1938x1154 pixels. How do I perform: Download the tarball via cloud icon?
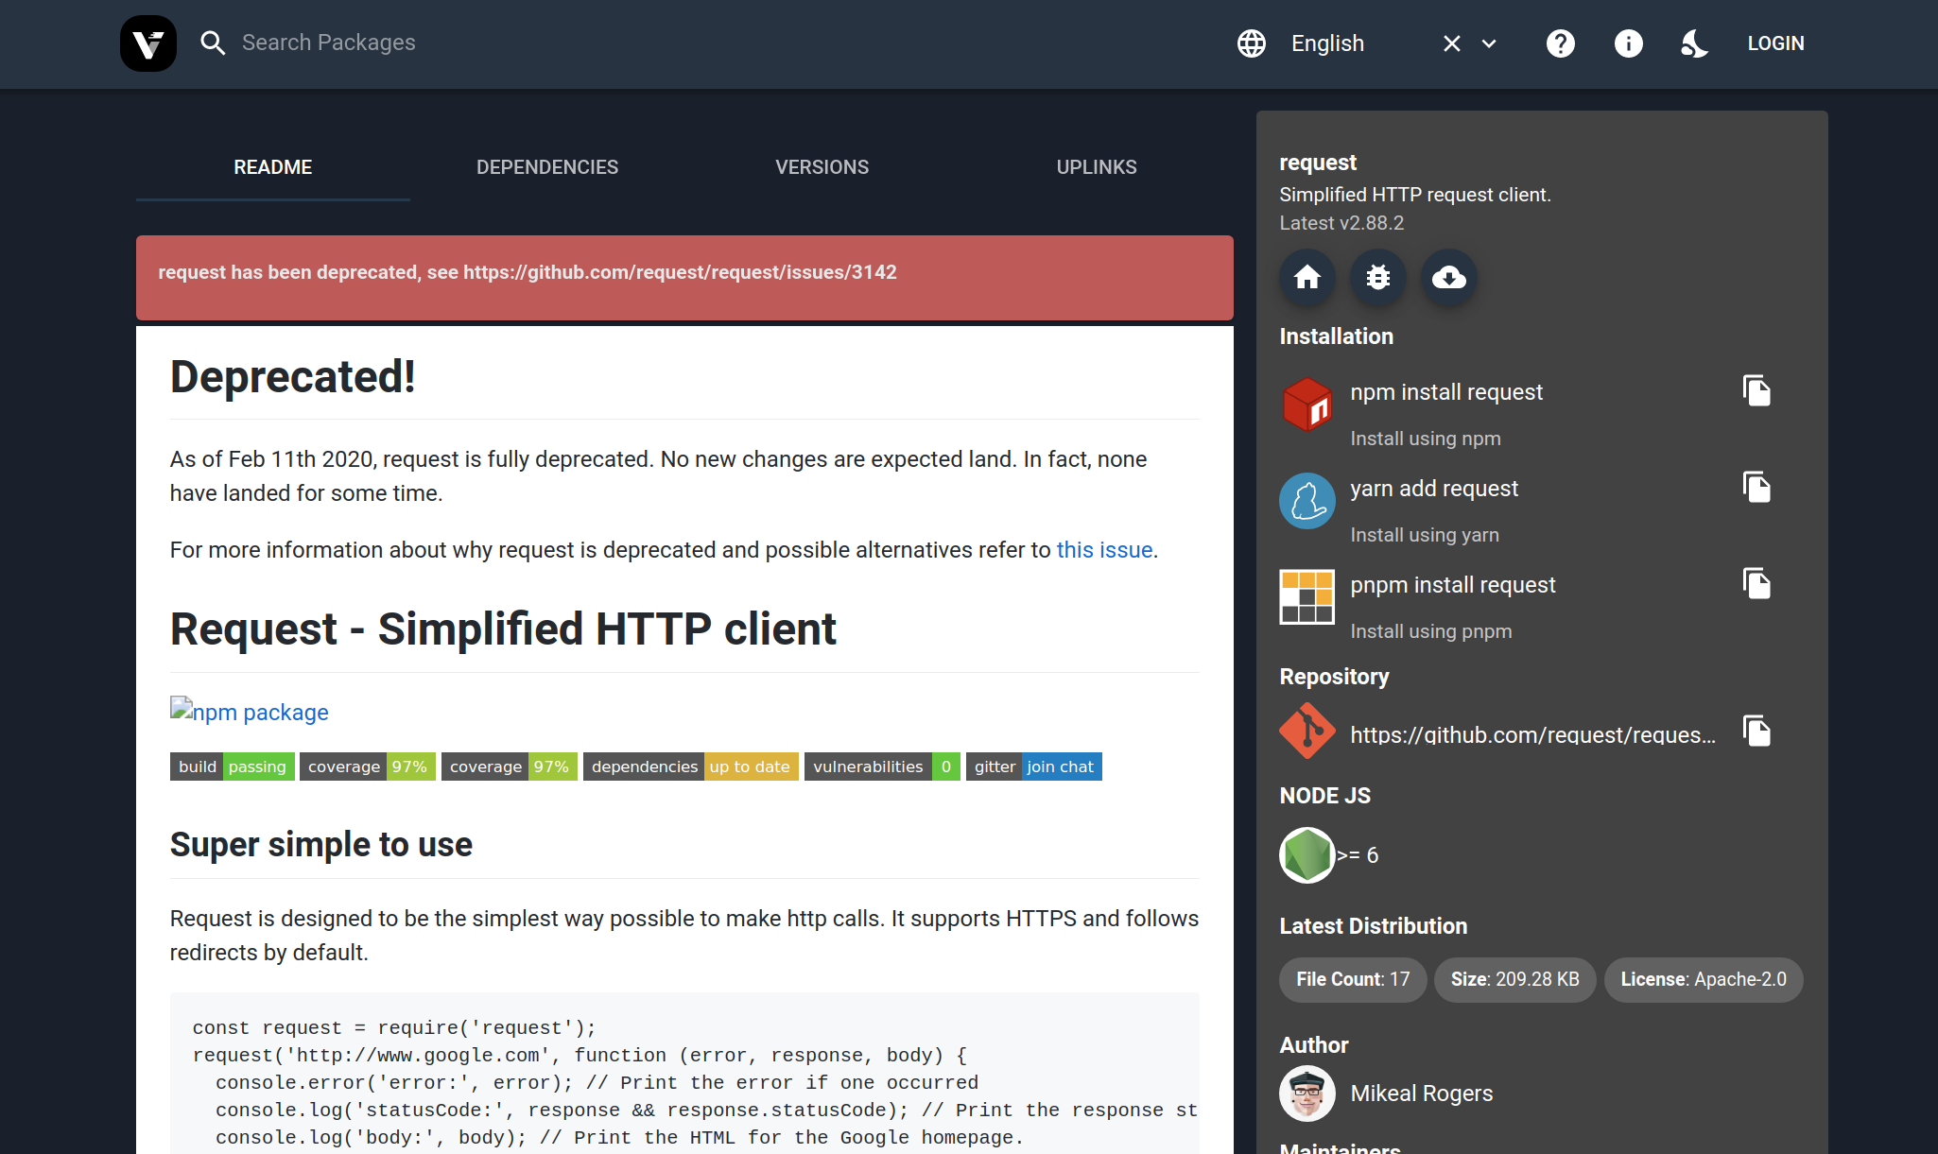(1448, 277)
